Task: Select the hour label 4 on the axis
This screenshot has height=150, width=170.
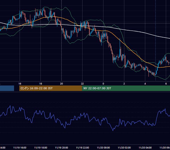Action: point(145,84)
